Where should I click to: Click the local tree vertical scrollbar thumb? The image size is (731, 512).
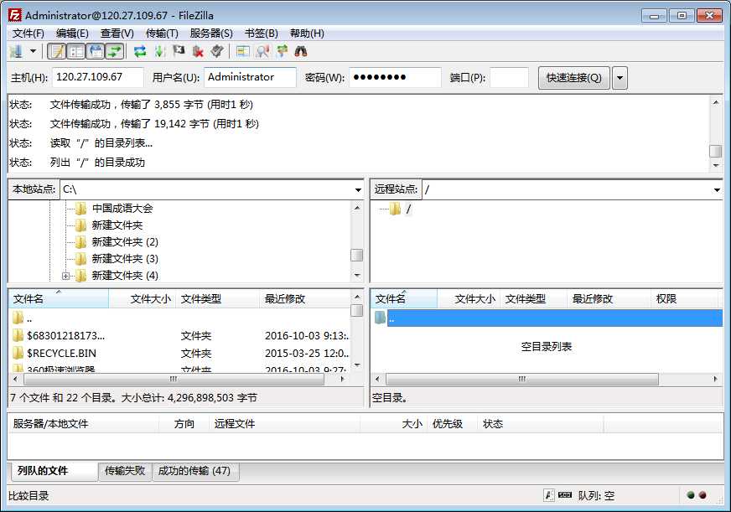356,256
